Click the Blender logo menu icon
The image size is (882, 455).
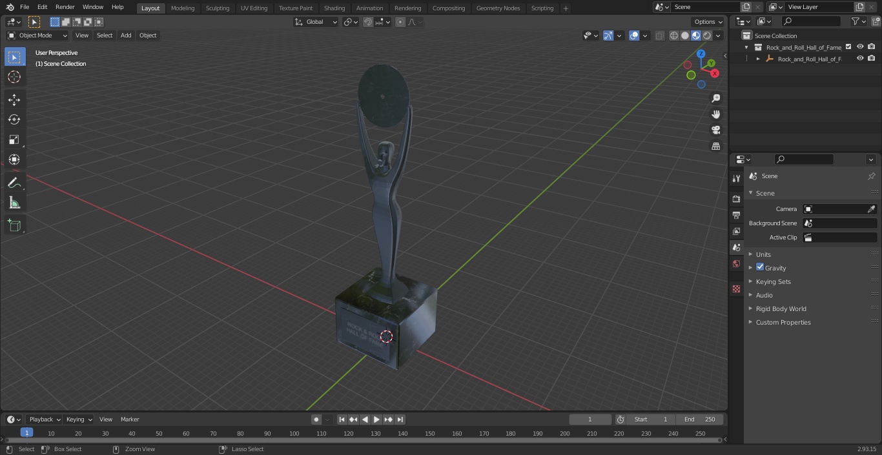click(x=10, y=7)
